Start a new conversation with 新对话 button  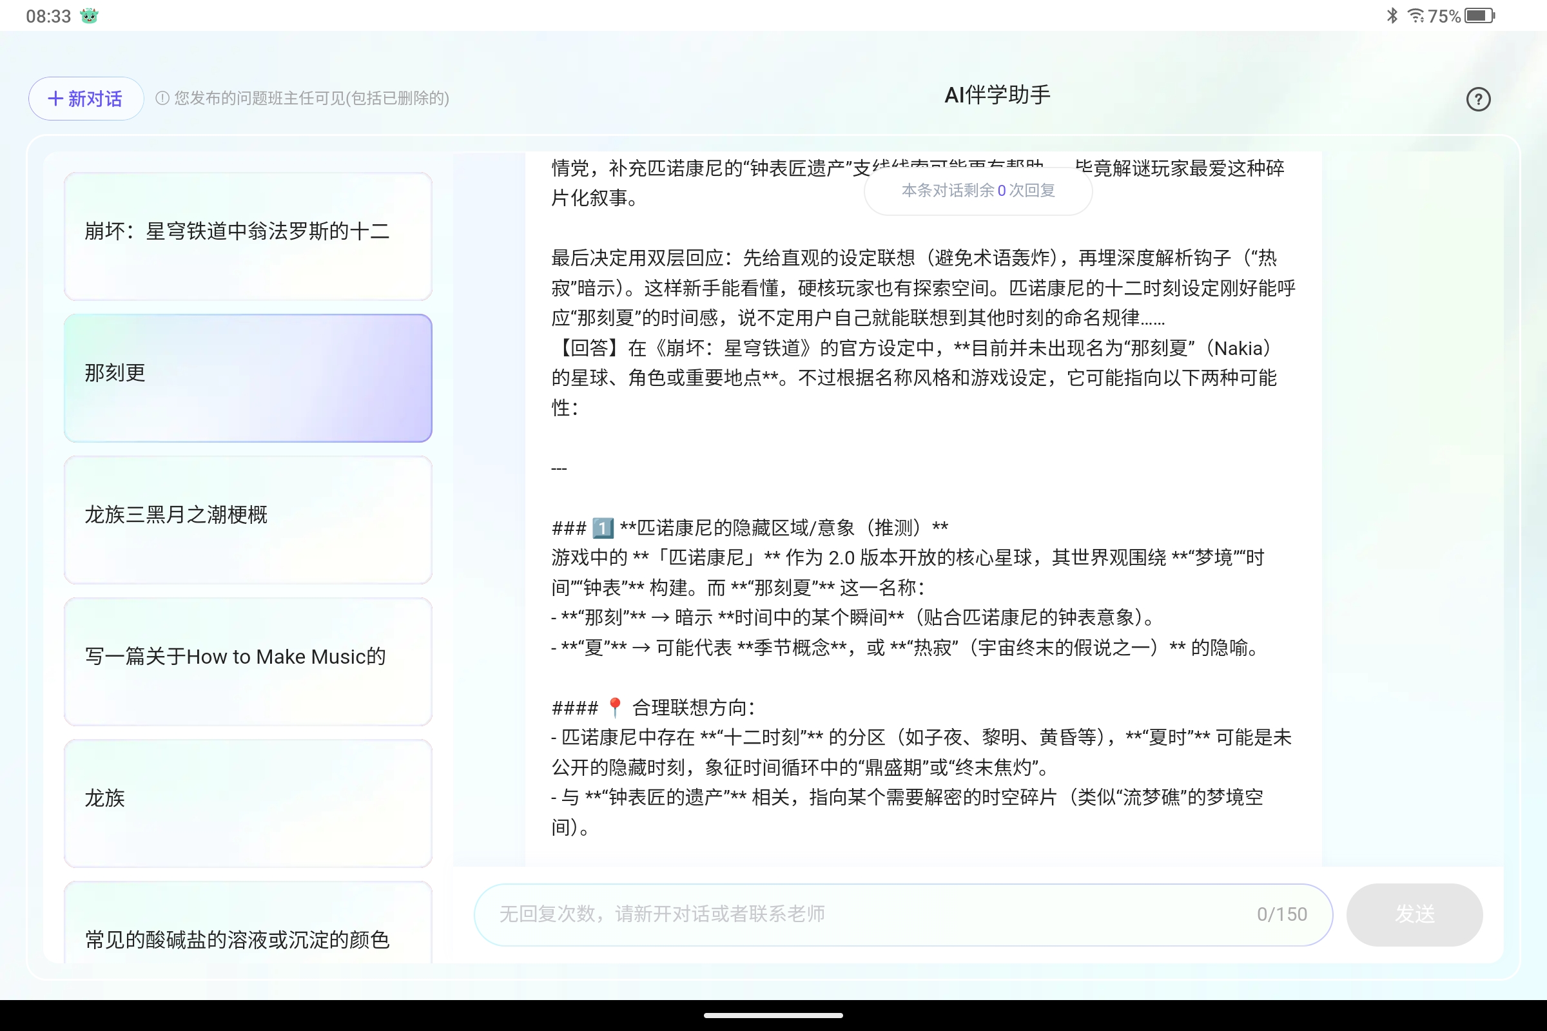(86, 99)
